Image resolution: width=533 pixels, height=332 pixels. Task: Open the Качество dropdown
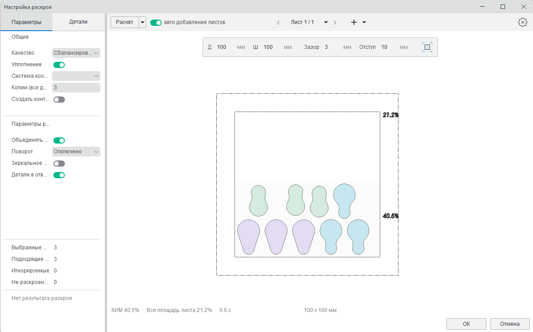(76, 53)
